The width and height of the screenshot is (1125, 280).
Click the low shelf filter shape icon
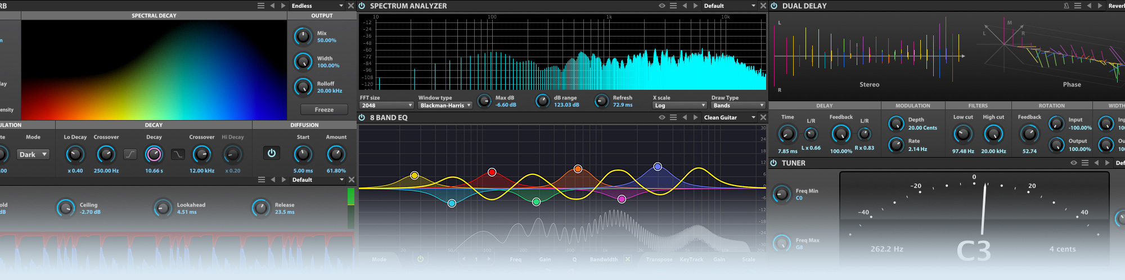(x=130, y=154)
